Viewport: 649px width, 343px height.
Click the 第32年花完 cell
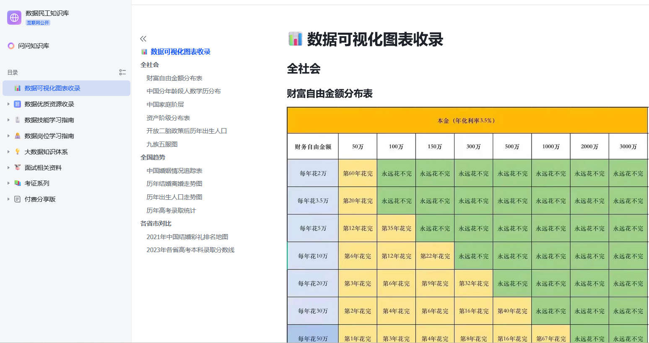tap(474, 284)
